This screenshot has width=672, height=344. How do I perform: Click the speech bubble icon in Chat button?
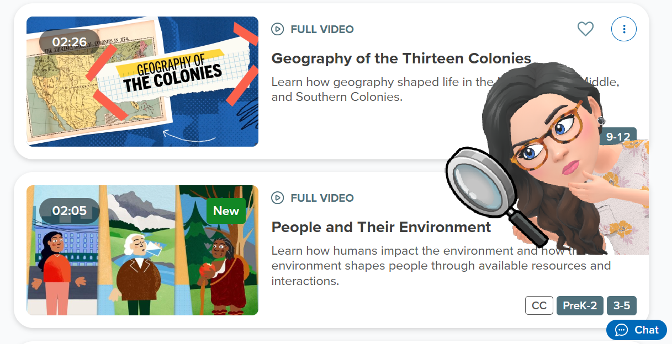click(621, 330)
